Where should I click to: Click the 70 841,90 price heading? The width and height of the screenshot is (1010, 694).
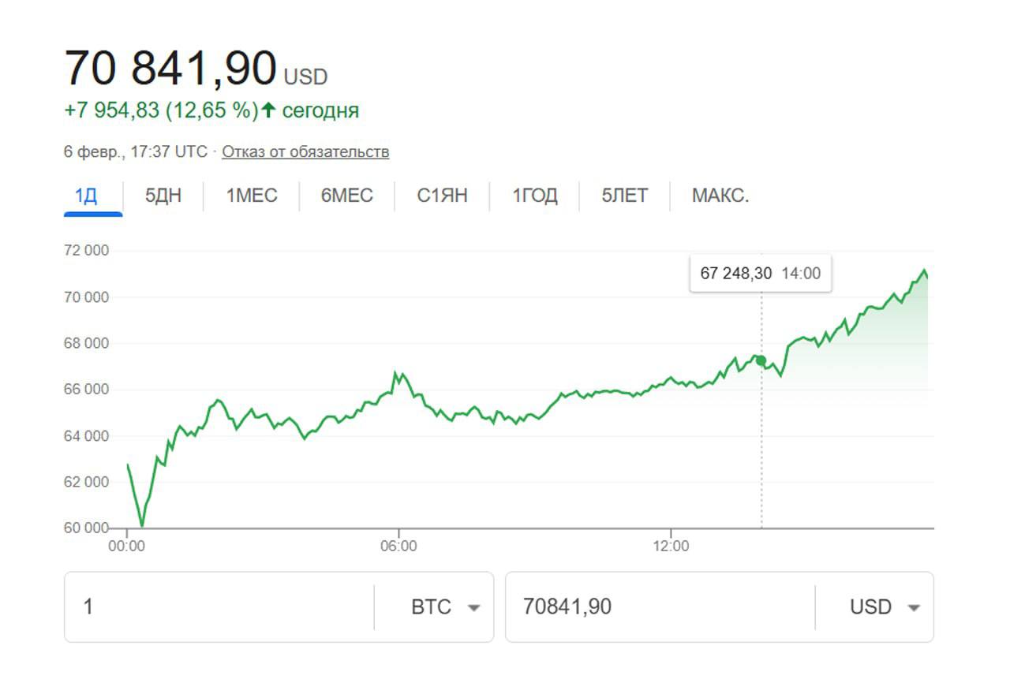(x=170, y=69)
